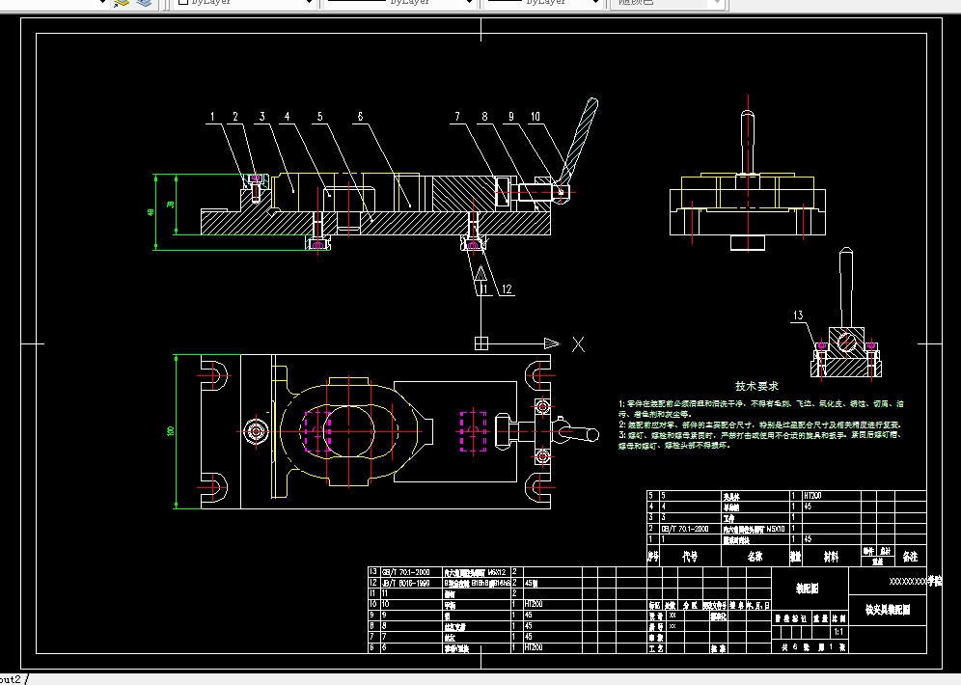Select the right magenta dashed rectangle in plan view
This screenshot has width=961, height=685.
tap(473, 431)
